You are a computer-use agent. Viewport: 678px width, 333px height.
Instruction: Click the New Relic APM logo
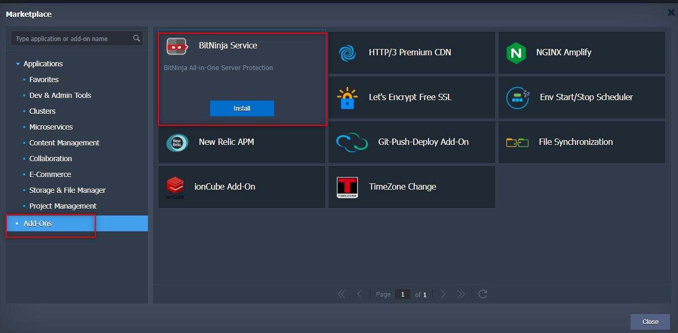[x=177, y=142]
